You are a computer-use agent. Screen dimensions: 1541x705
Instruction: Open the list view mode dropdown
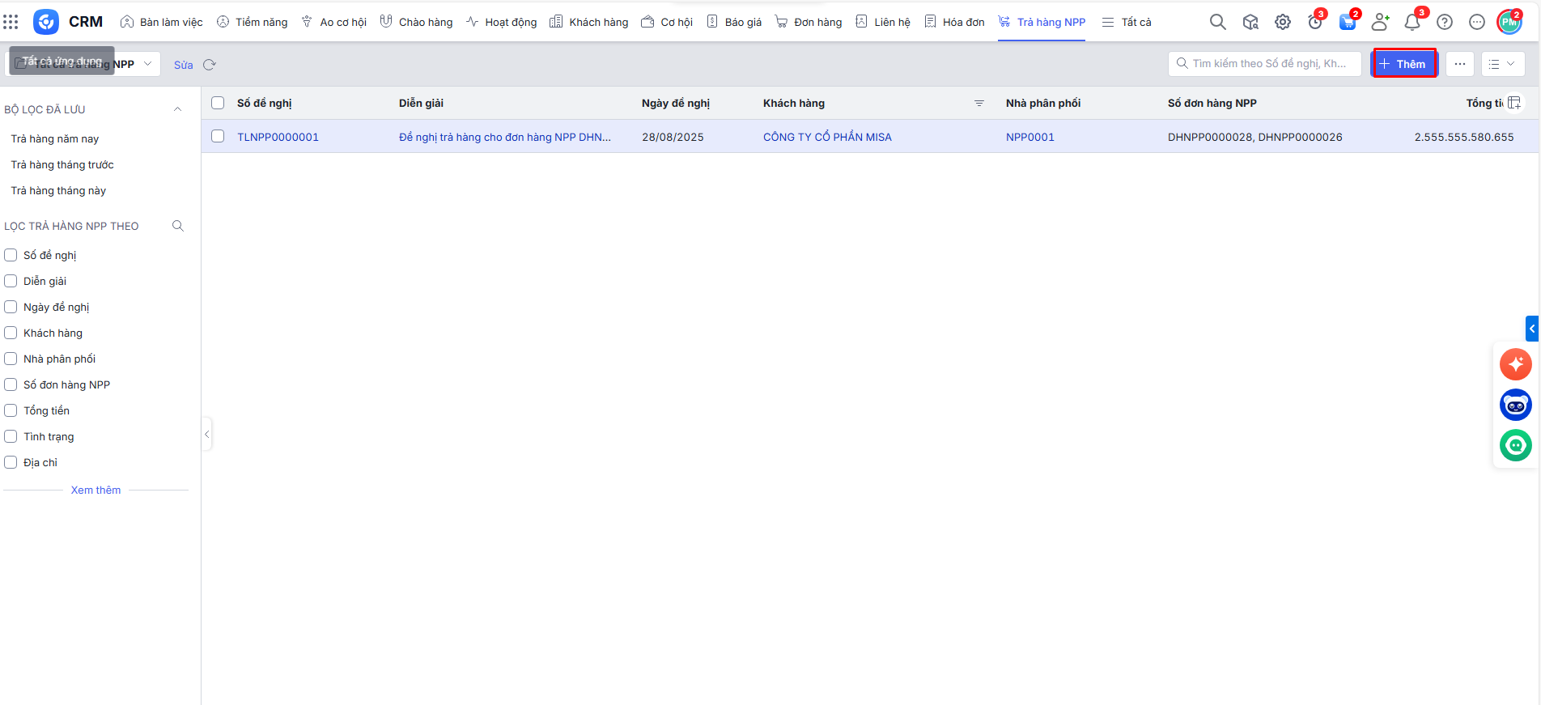pos(1502,64)
